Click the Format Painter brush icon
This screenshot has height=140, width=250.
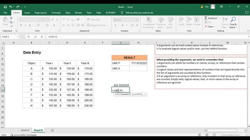[x=11, y=26]
